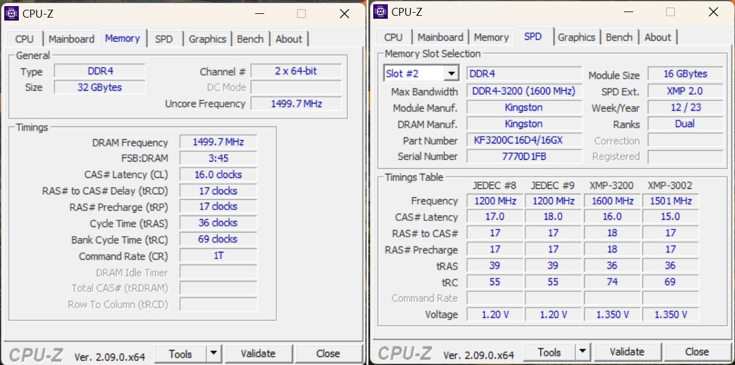Click the 32 GBytes Size field
This screenshot has width=735, height=365.
click(x=100, y=87)
